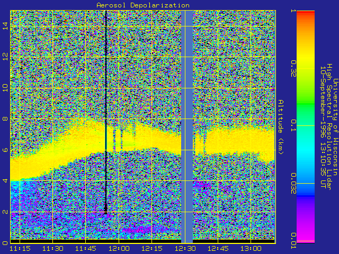This screenshot has width=339, height=254.
Task: Click the altitude label 2
Action: [x=5, y=212]
